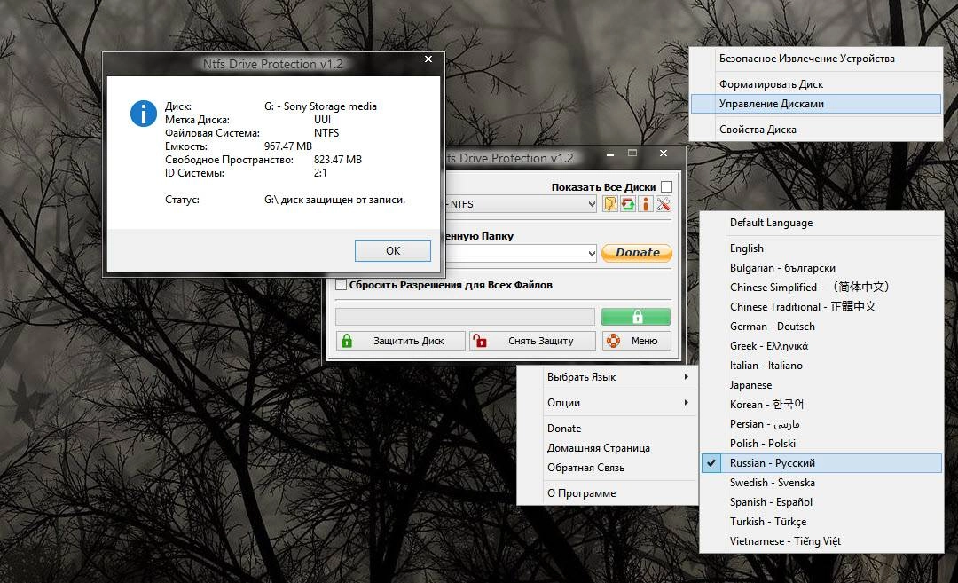Minimize the Ntfs Drive Protection main window
958x583 pixels.
coord(610,154)
